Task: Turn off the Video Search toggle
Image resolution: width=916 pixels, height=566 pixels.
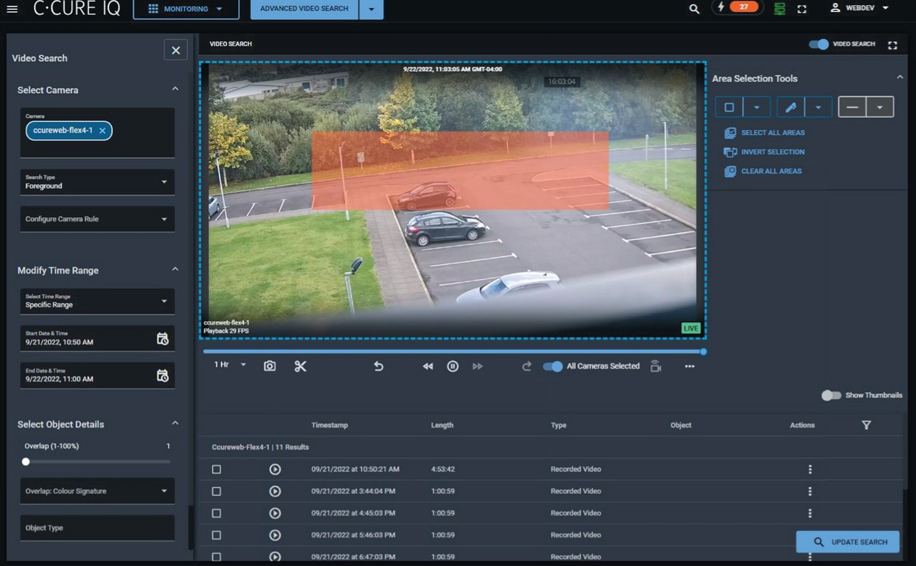Action: 818,44
